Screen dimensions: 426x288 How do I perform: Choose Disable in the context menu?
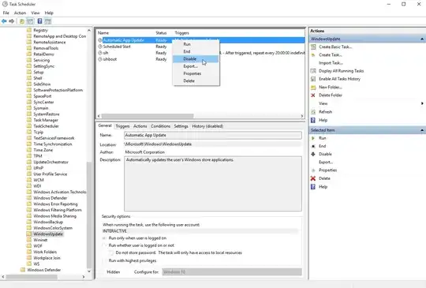point(196,59)
